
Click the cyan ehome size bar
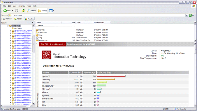click(98, 92)
